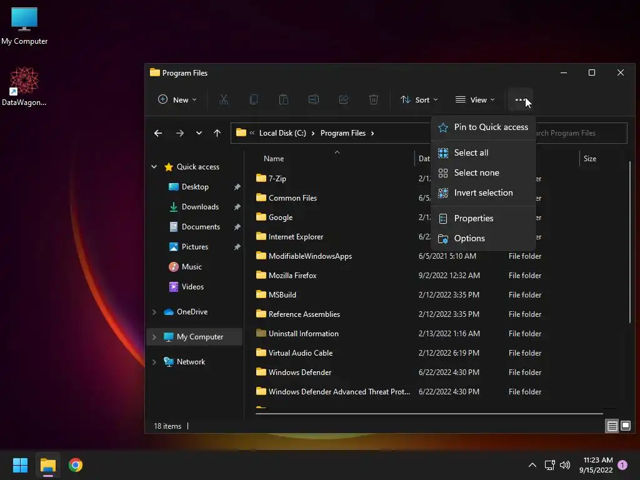Screen dimensions: 640x480
Task: Click the Rename icon in toolbar
Action: coord(314,99)
